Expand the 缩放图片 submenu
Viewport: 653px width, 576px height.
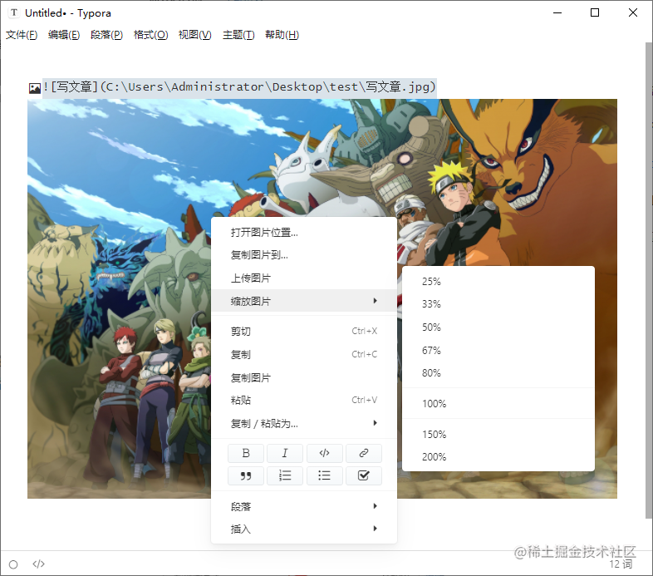[x=304, y=301]
